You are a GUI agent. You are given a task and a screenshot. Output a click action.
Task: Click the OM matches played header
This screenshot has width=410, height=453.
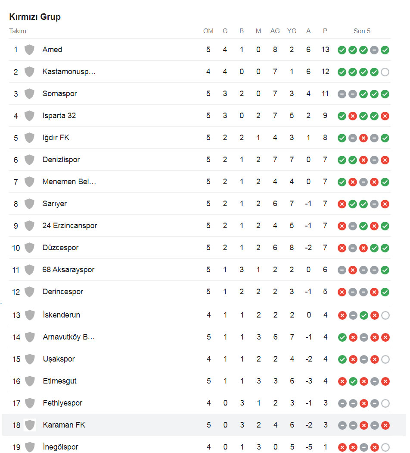(x=208, y=31)
